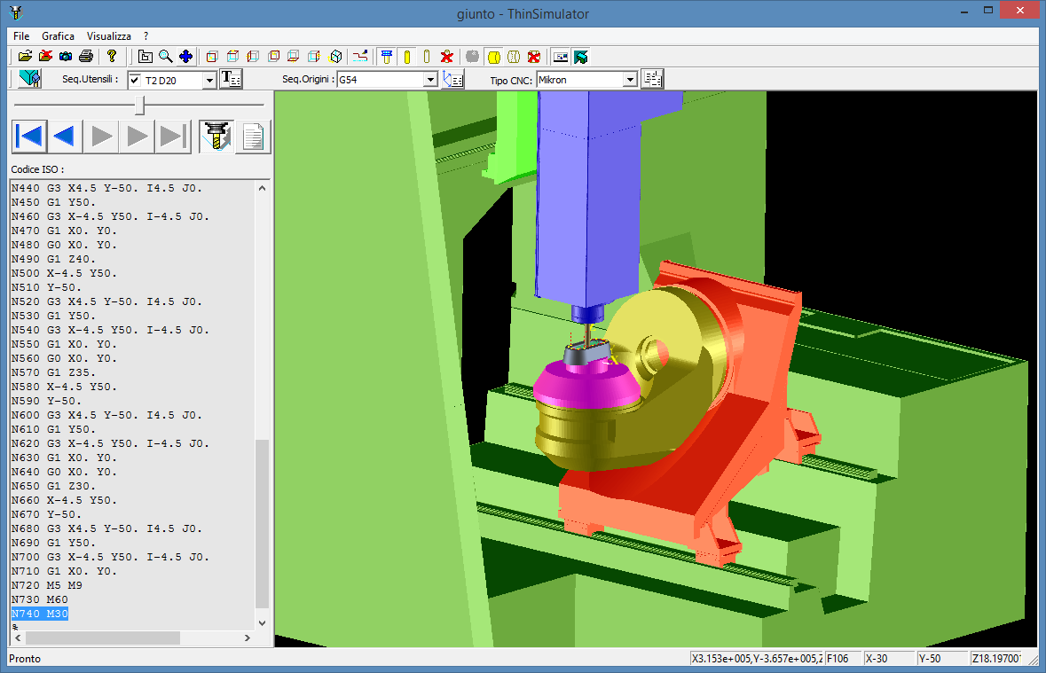Close the file using the red-X folder icon
The width and height of the screenshot is (1046, 673).
coord(45,57)
